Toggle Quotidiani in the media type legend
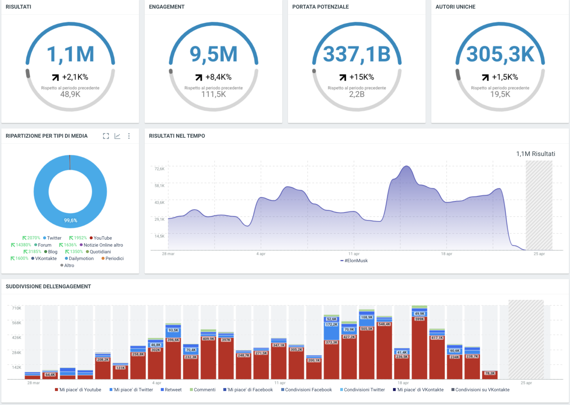This screenshot has height=405, width=570. click(x=99, y=252)
